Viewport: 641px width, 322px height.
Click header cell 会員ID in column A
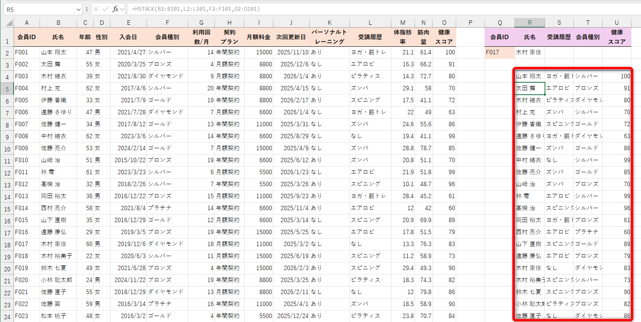27,37
